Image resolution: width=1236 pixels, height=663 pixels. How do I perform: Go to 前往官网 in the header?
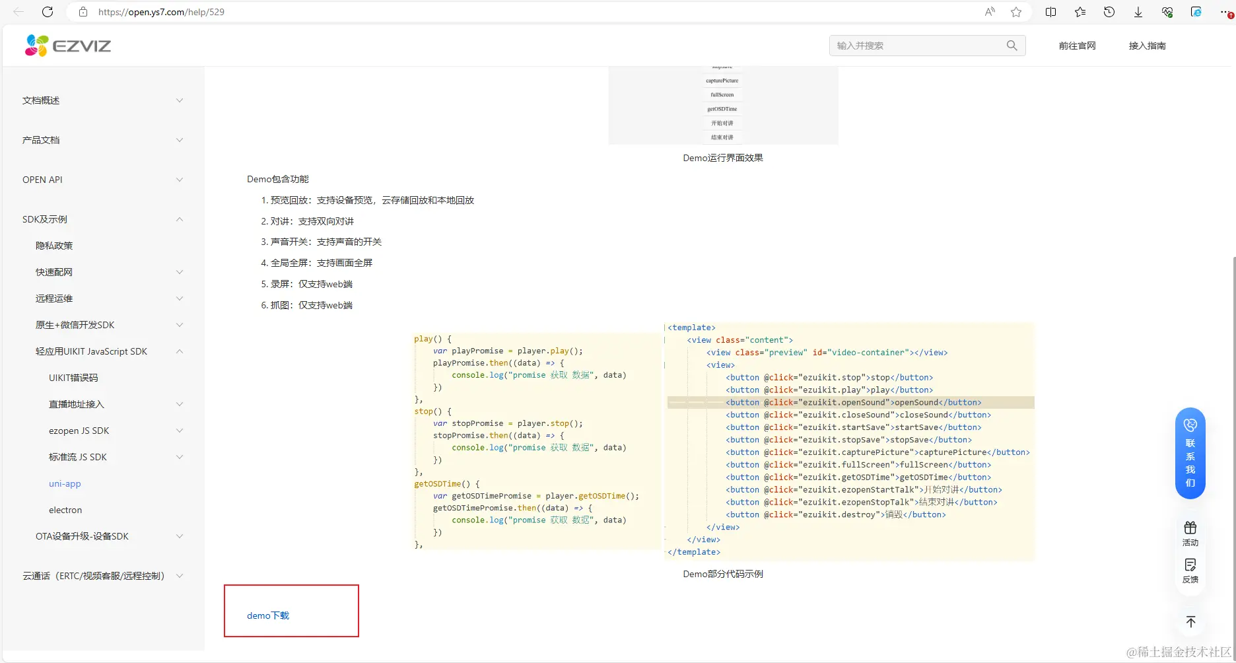pyautogui.click(x=1077, y=46)
